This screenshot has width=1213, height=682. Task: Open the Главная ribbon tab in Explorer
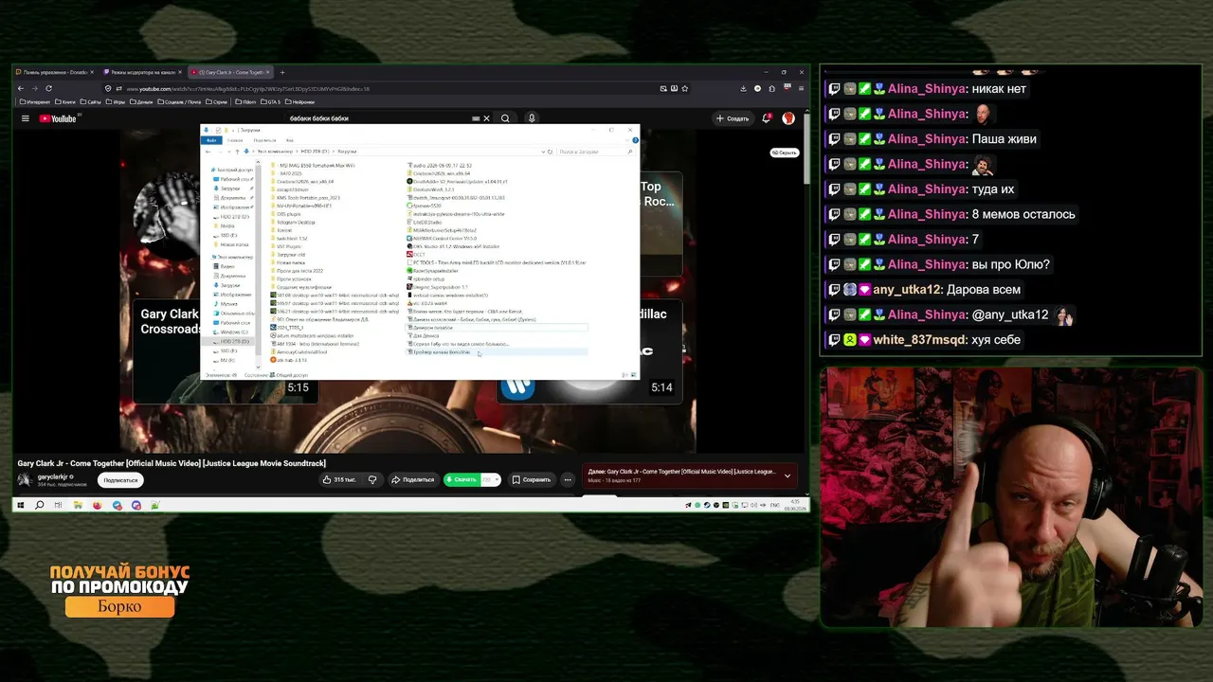pyautogui.click(x=235, y=140)
